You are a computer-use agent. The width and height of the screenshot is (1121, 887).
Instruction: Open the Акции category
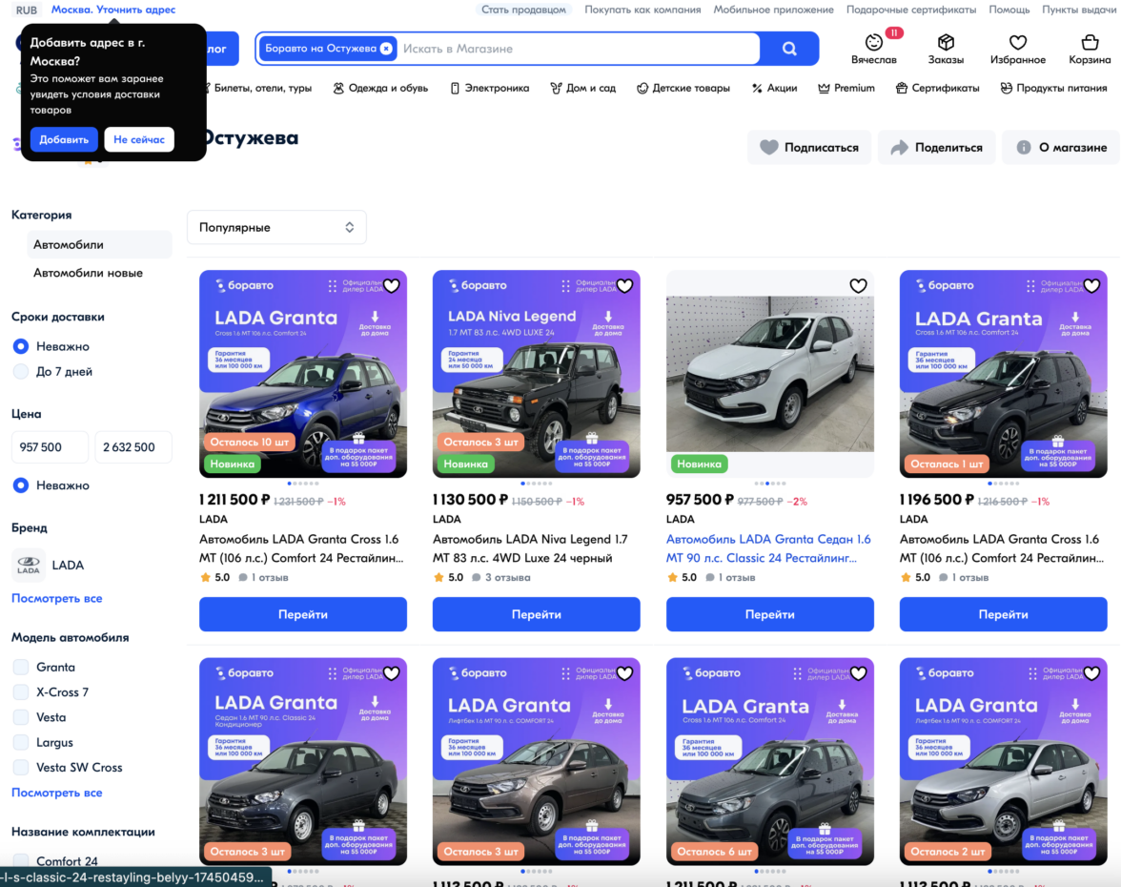click(774, 88)
